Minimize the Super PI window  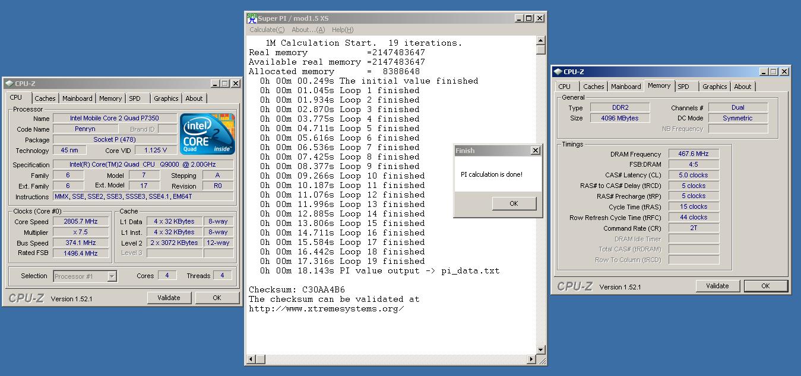tap(520, 18)
